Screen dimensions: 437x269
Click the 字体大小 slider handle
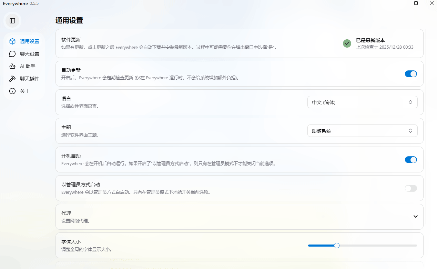(337, 246)
